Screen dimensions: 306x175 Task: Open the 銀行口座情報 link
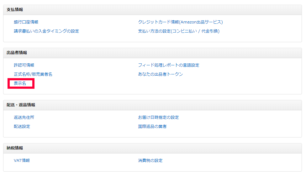[x=26, y=22]
